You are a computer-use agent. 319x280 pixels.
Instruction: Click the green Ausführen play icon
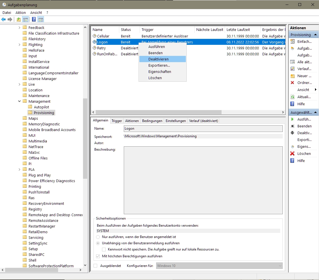pyautogui.click(x=292, y=119)
